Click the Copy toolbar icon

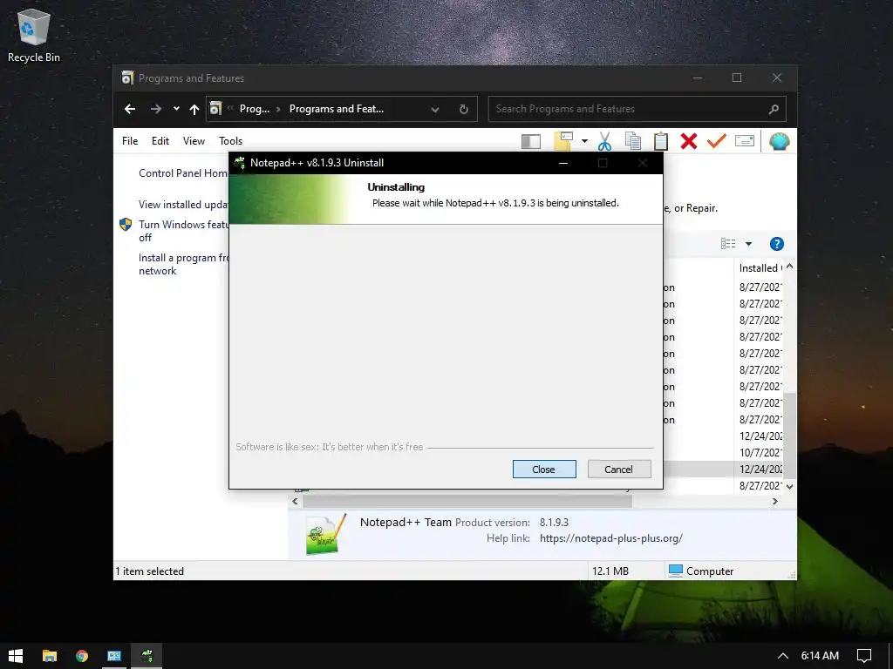pyautogui.click(x=633, y=141)
